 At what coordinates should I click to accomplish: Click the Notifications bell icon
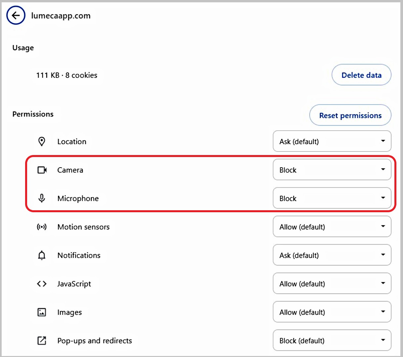[x=42, y=255]
